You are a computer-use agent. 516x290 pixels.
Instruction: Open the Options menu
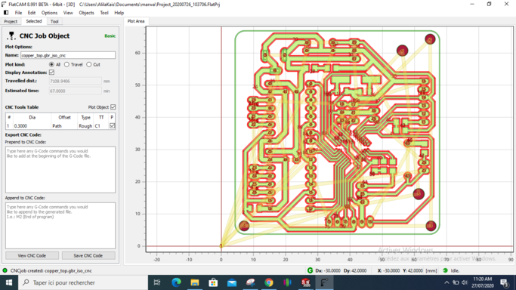click(49, 13)
